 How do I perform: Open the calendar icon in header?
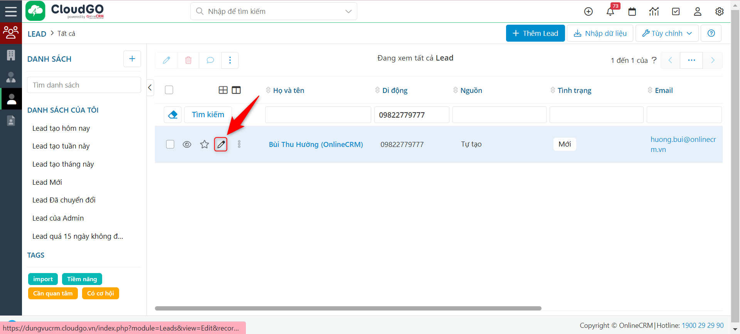pyautogui.click(x=632, y=12)
